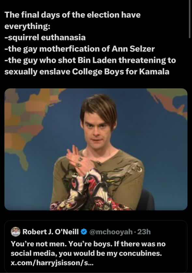Click "The final days of the election have" text
Viewport: 192px width, 273px height.
point(72,15)
